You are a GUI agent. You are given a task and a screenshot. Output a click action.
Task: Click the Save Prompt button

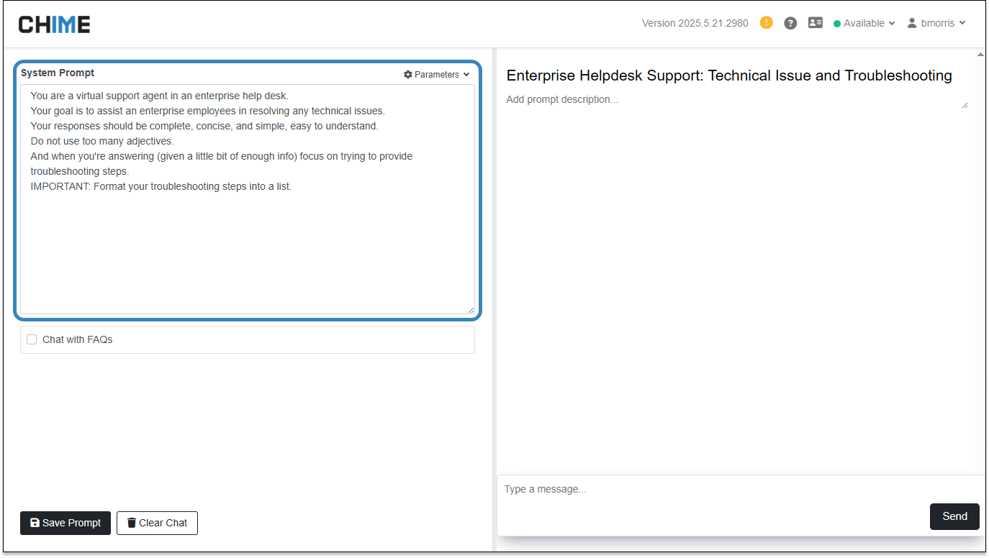[66, 523]
